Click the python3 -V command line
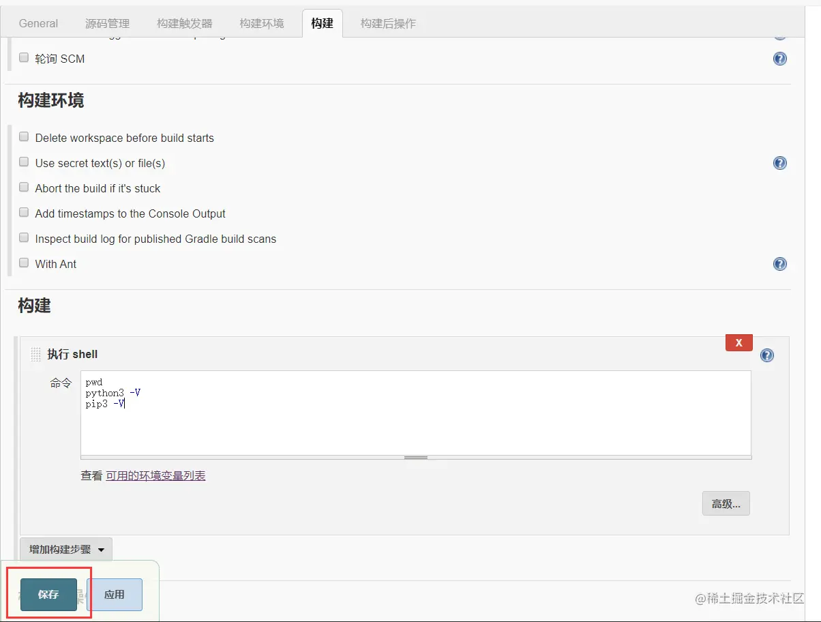 tap(113, 394)
